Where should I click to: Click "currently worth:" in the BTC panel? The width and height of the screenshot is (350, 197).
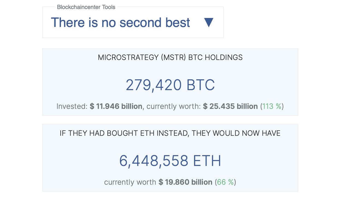[174, 106]
